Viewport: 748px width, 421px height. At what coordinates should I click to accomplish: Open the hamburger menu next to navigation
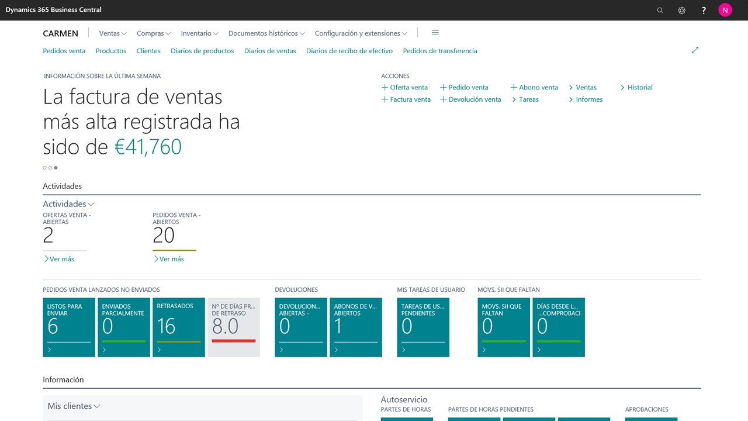click(x=435, y=33)
